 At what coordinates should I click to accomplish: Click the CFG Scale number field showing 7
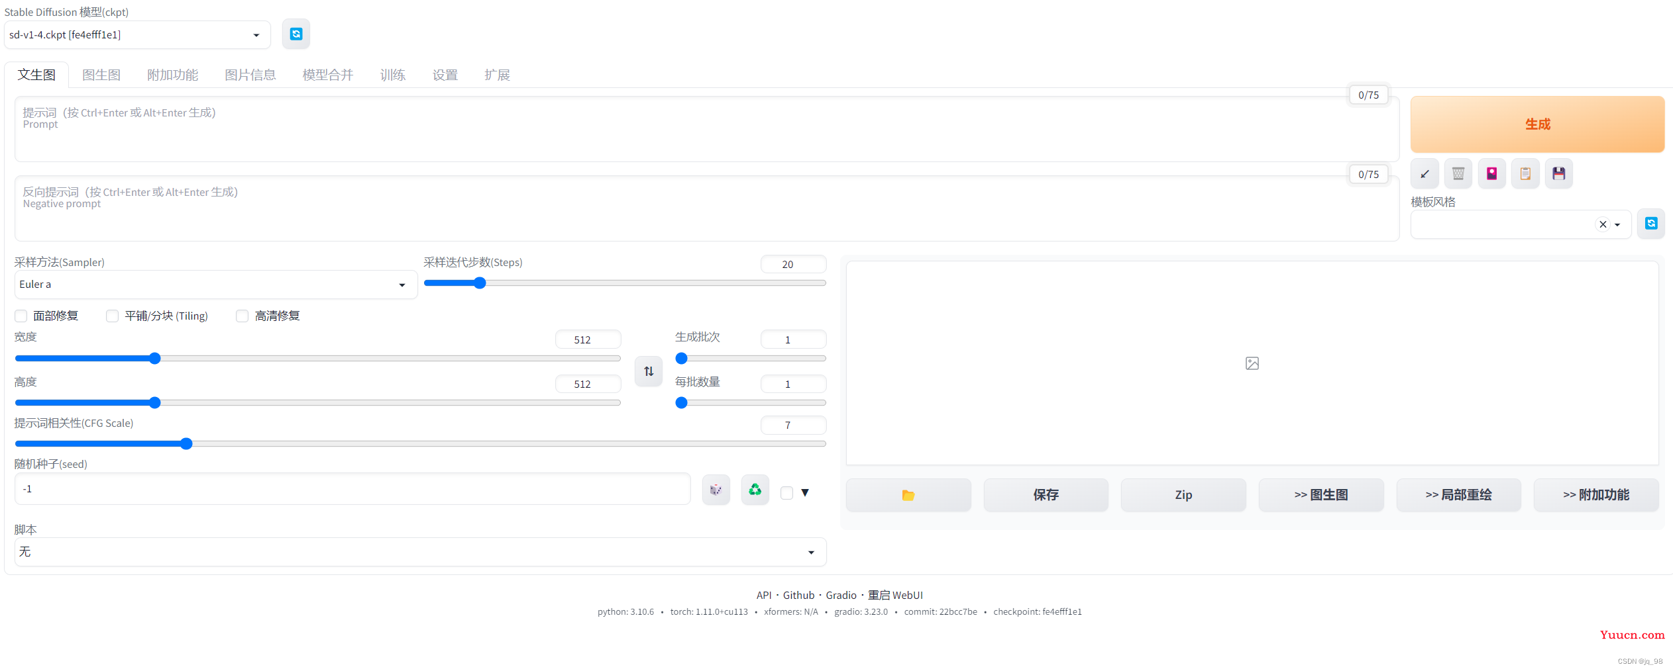pos(793,425)
